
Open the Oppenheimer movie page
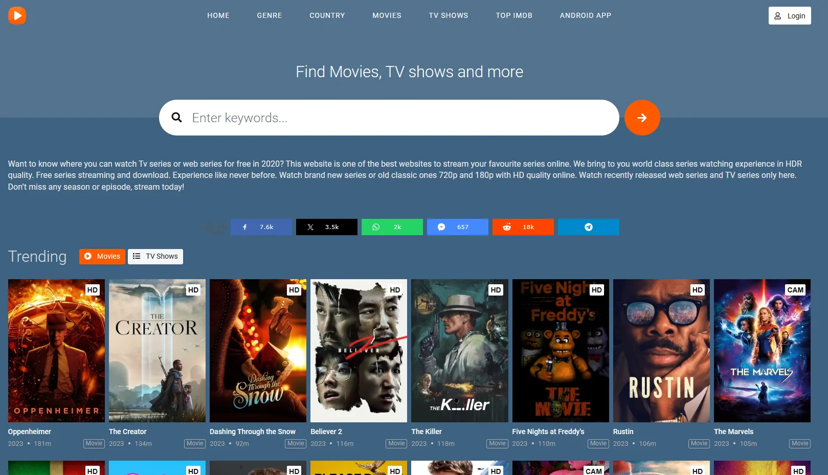[x=56, y=351]
